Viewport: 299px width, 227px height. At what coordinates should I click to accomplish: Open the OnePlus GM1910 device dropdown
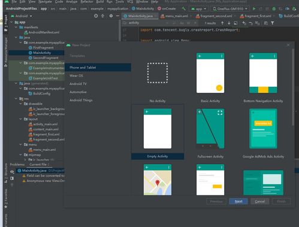pyautogui.click(x=230, y=9)
